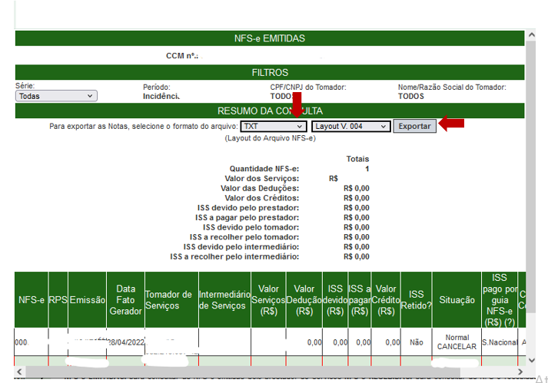
Task: Click the date cell 28/04/2022
Action: (x=125, y=342)
